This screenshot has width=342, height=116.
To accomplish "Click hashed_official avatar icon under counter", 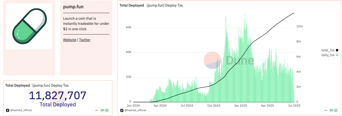I will [x=7, y=110].
